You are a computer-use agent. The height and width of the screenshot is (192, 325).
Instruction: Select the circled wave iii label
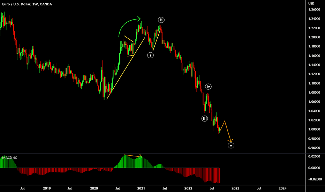pyautogui.click(x=205, y=119)
